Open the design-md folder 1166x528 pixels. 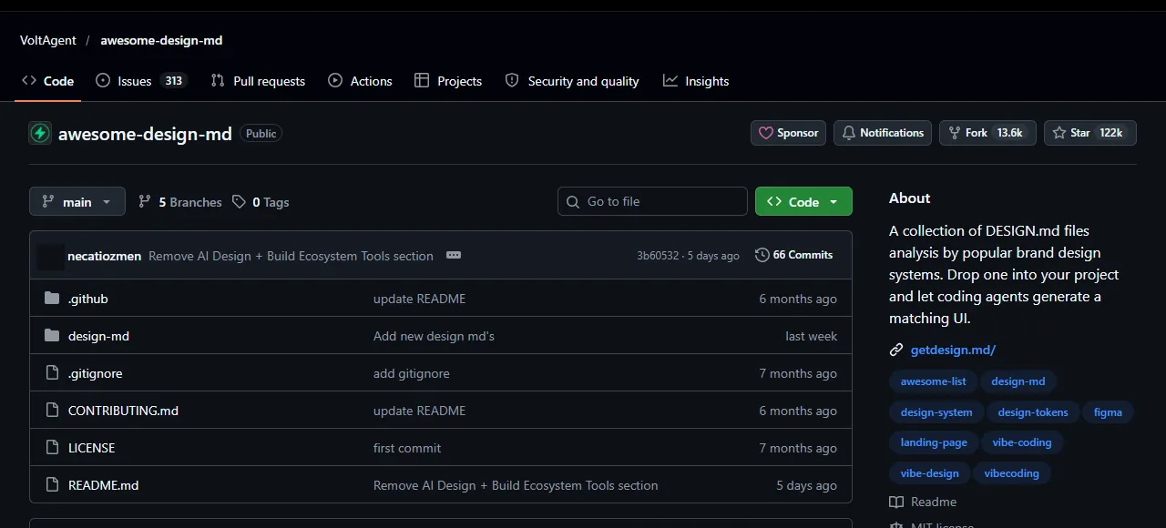click(98, 336)
